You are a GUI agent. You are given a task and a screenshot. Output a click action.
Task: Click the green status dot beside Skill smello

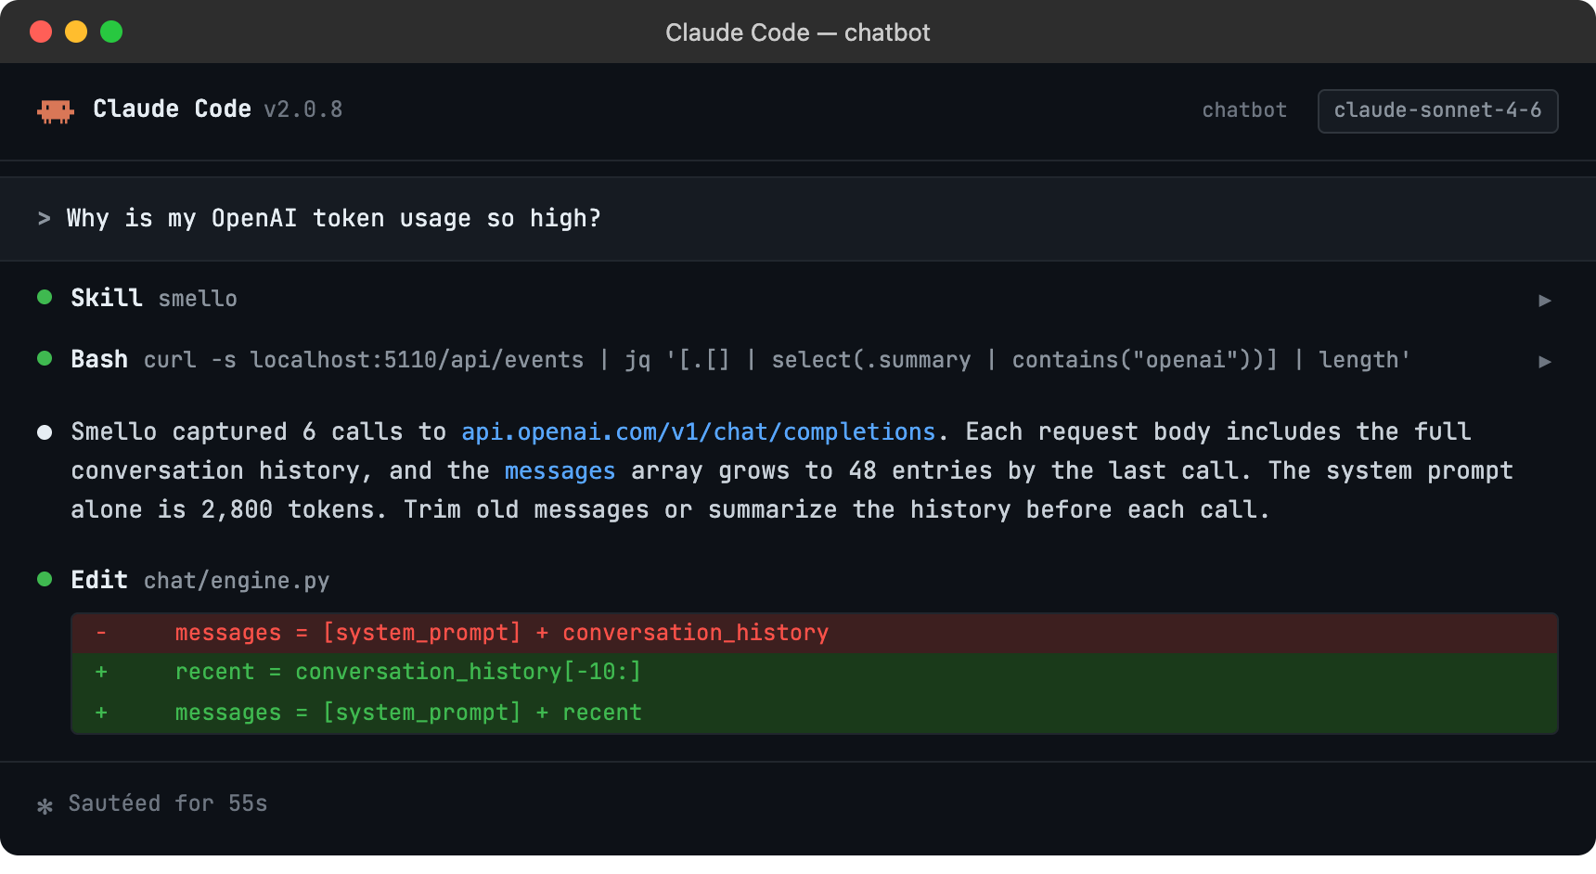44,297
